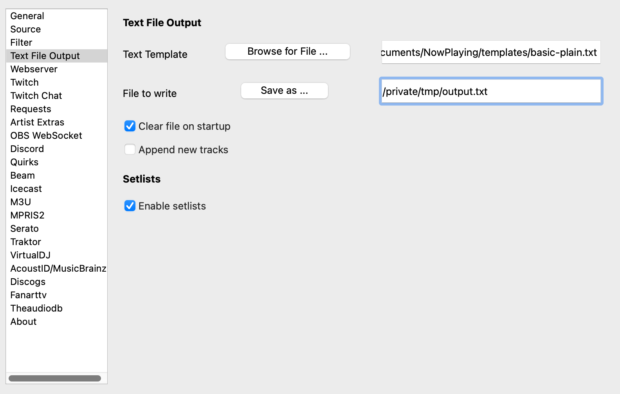Open the Artist Extras section
The height and width of the screenshot is (394, 620).
pyautogui.click(x=37, y=122)
